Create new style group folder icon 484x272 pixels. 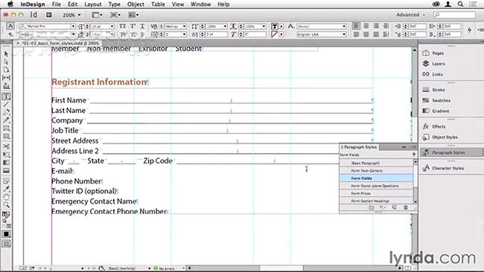(372, 207)
